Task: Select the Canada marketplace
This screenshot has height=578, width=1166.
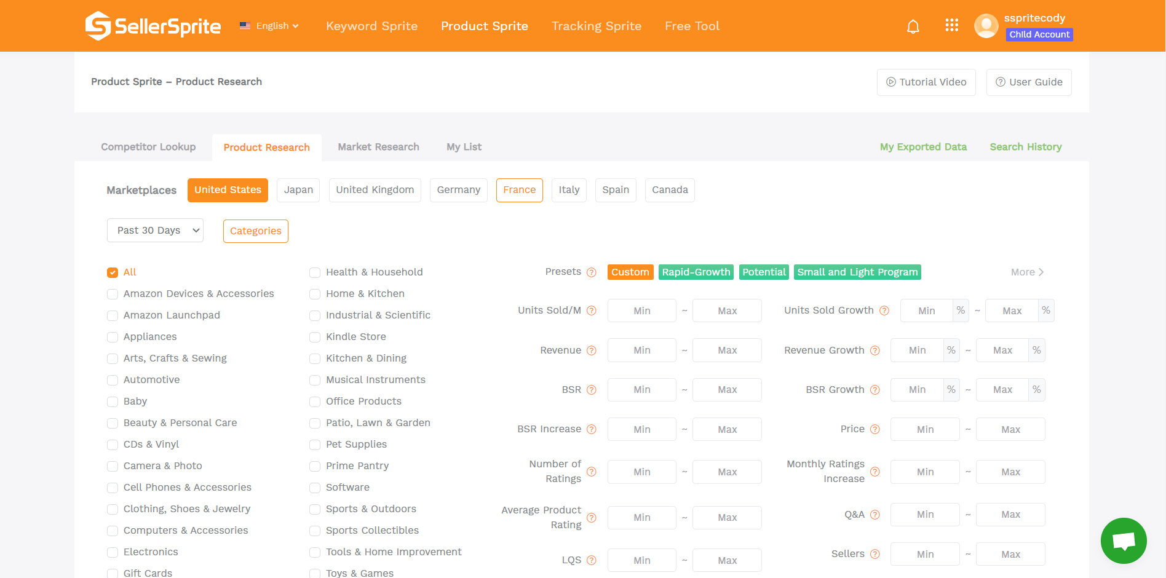Action: (x=670, y=190)
